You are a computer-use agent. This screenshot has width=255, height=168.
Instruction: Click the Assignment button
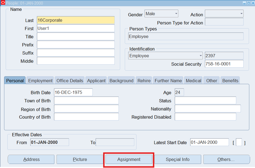tap(129, 160)
